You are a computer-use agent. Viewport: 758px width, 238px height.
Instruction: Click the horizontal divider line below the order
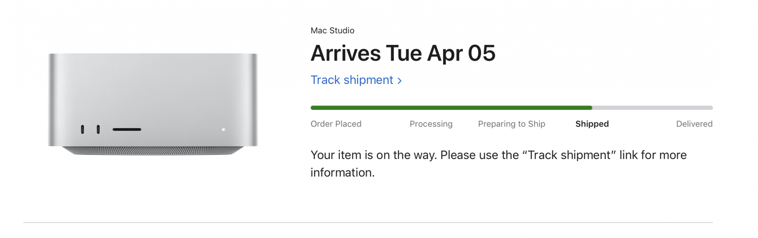(368, 223)
